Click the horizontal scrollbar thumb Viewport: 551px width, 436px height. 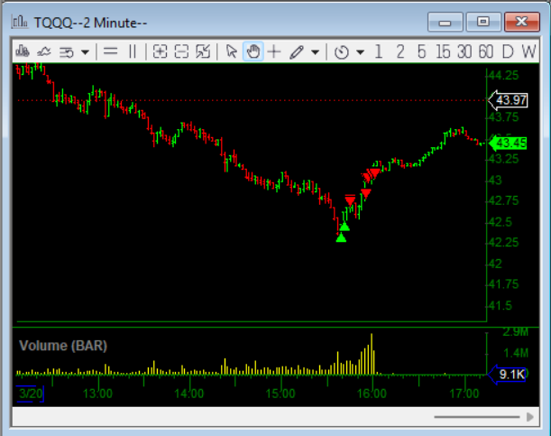(477, 417)
